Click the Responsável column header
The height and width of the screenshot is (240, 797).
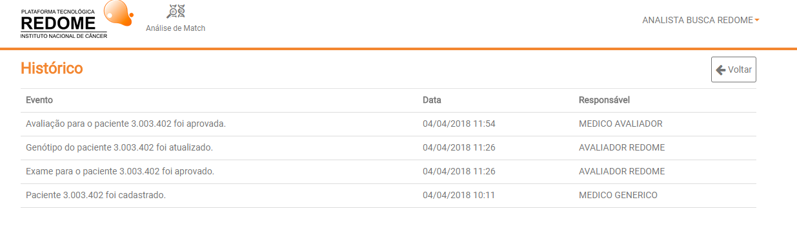tap(604, 100)
